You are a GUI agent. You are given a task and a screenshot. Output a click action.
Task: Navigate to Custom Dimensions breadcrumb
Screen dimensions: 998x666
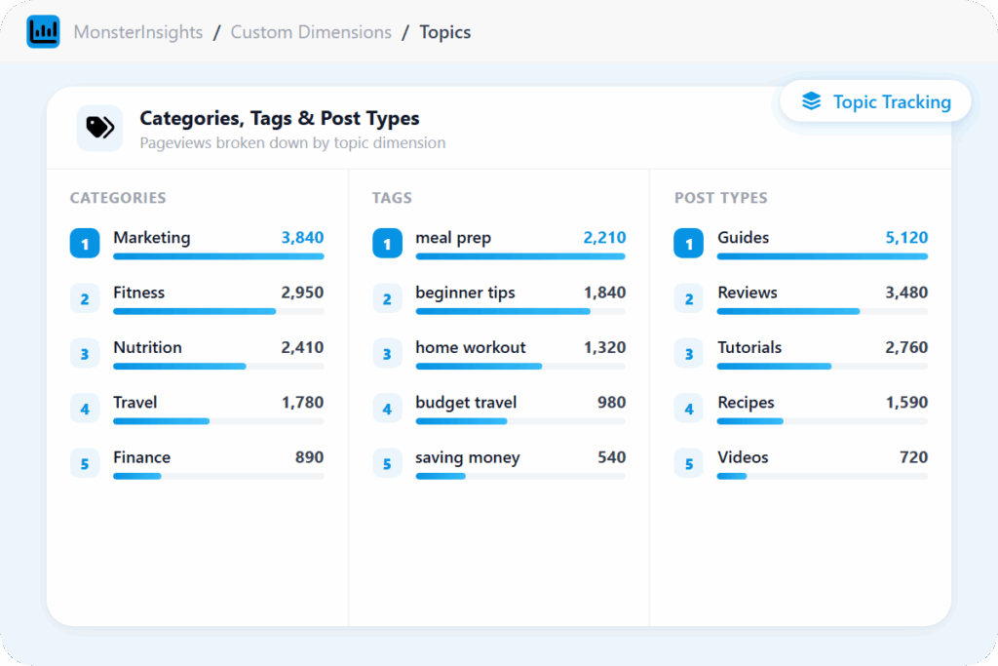pyautogui.click(x=311, y=32)
